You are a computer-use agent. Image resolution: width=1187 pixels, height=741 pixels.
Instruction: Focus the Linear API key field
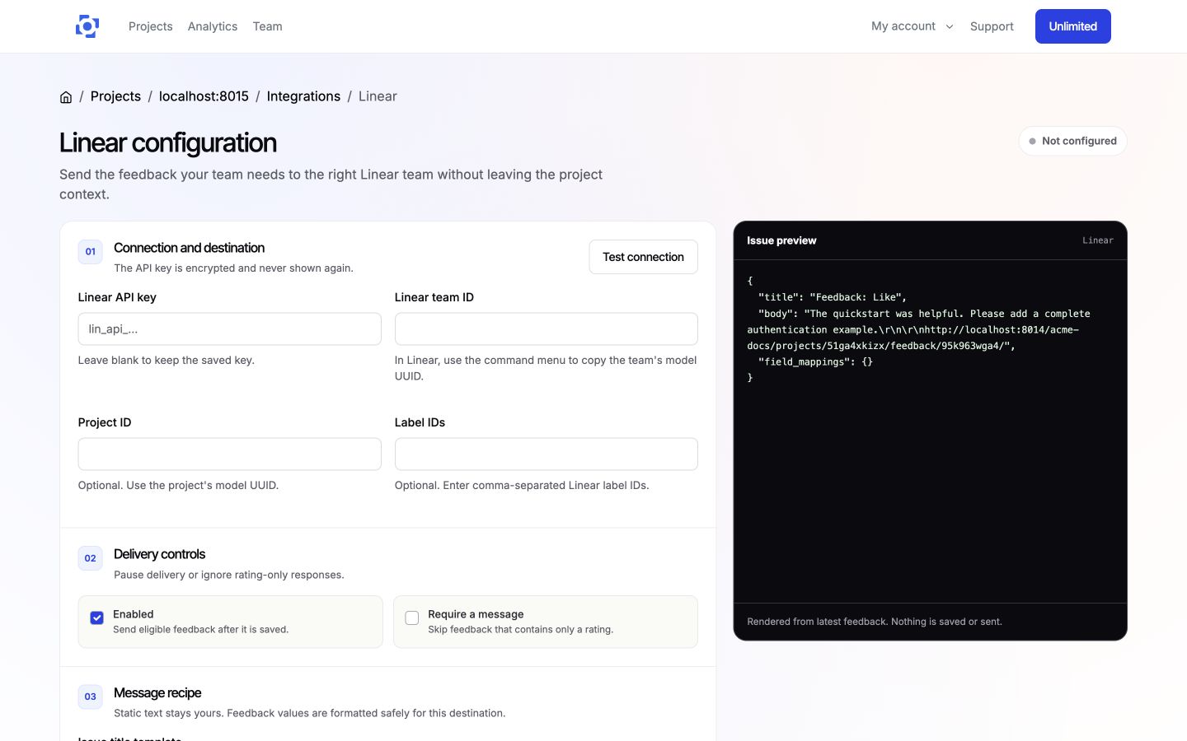click(x=230, y=329)
